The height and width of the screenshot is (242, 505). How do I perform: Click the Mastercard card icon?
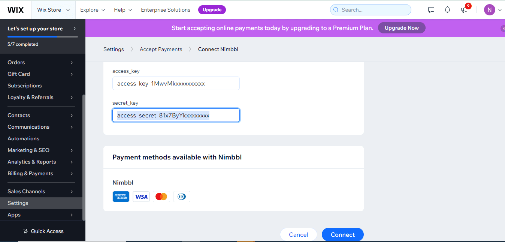[x=161, y=197]
